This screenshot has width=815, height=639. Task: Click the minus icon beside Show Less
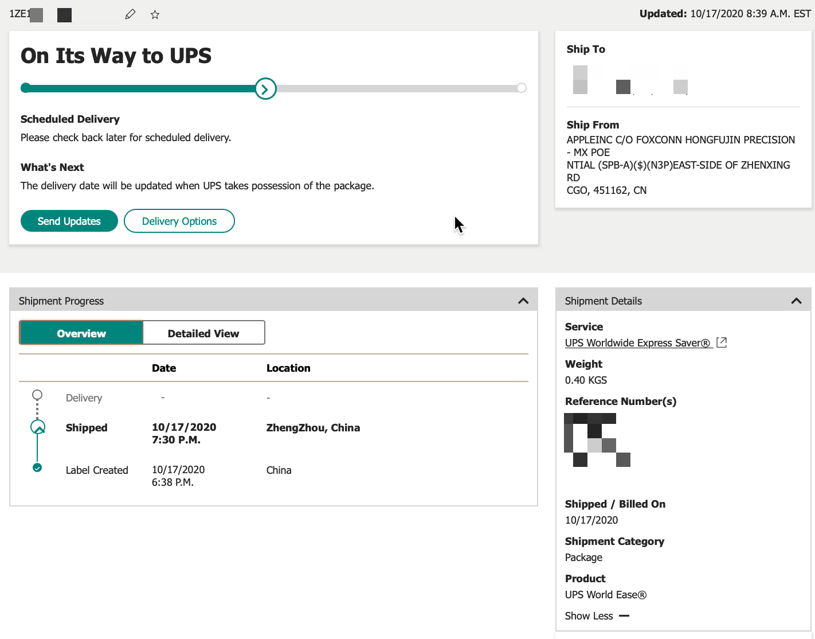tap(624, 615)
